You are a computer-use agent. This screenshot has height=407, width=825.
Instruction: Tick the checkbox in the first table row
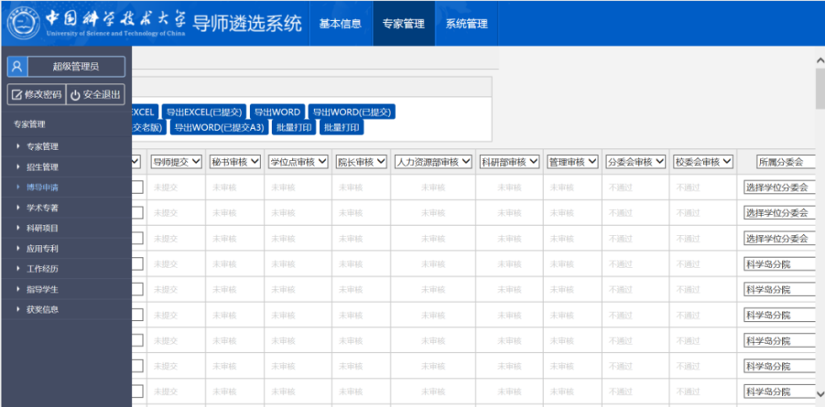click(x=137, y=187)
